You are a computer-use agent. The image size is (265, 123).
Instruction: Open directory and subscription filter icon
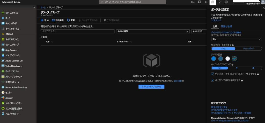click(x=200, y=2)
